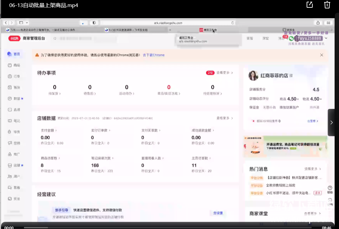Open 支付金额 metric details
The width and height of the screenshot is (339, 229).
[x=49, y=130]
